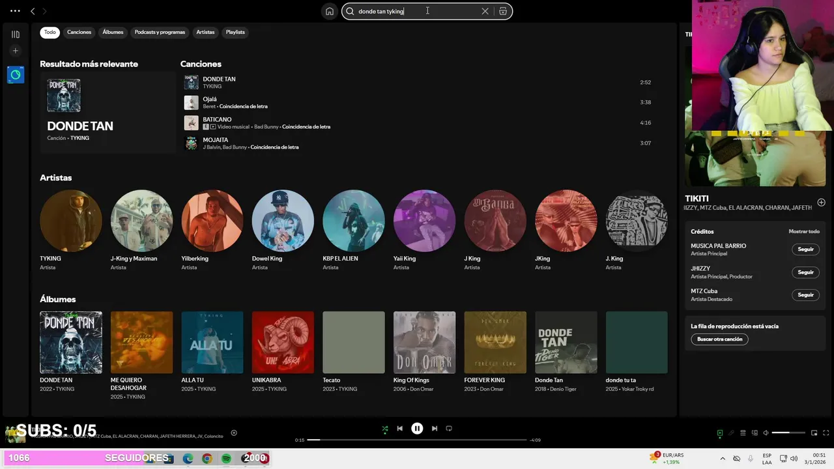Save current song using bottom-bar plus icon

tap(234, 433)
